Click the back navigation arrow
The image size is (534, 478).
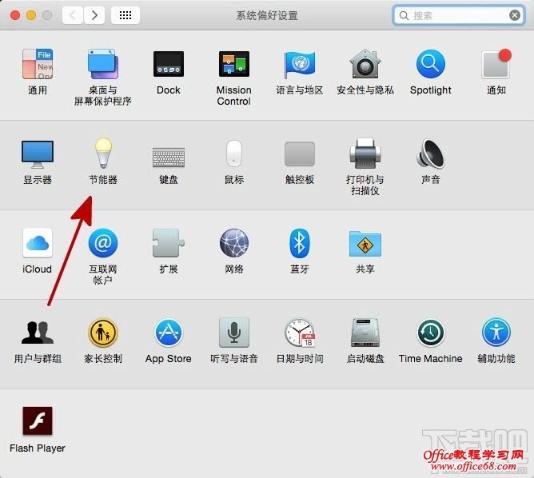point(73,15)
